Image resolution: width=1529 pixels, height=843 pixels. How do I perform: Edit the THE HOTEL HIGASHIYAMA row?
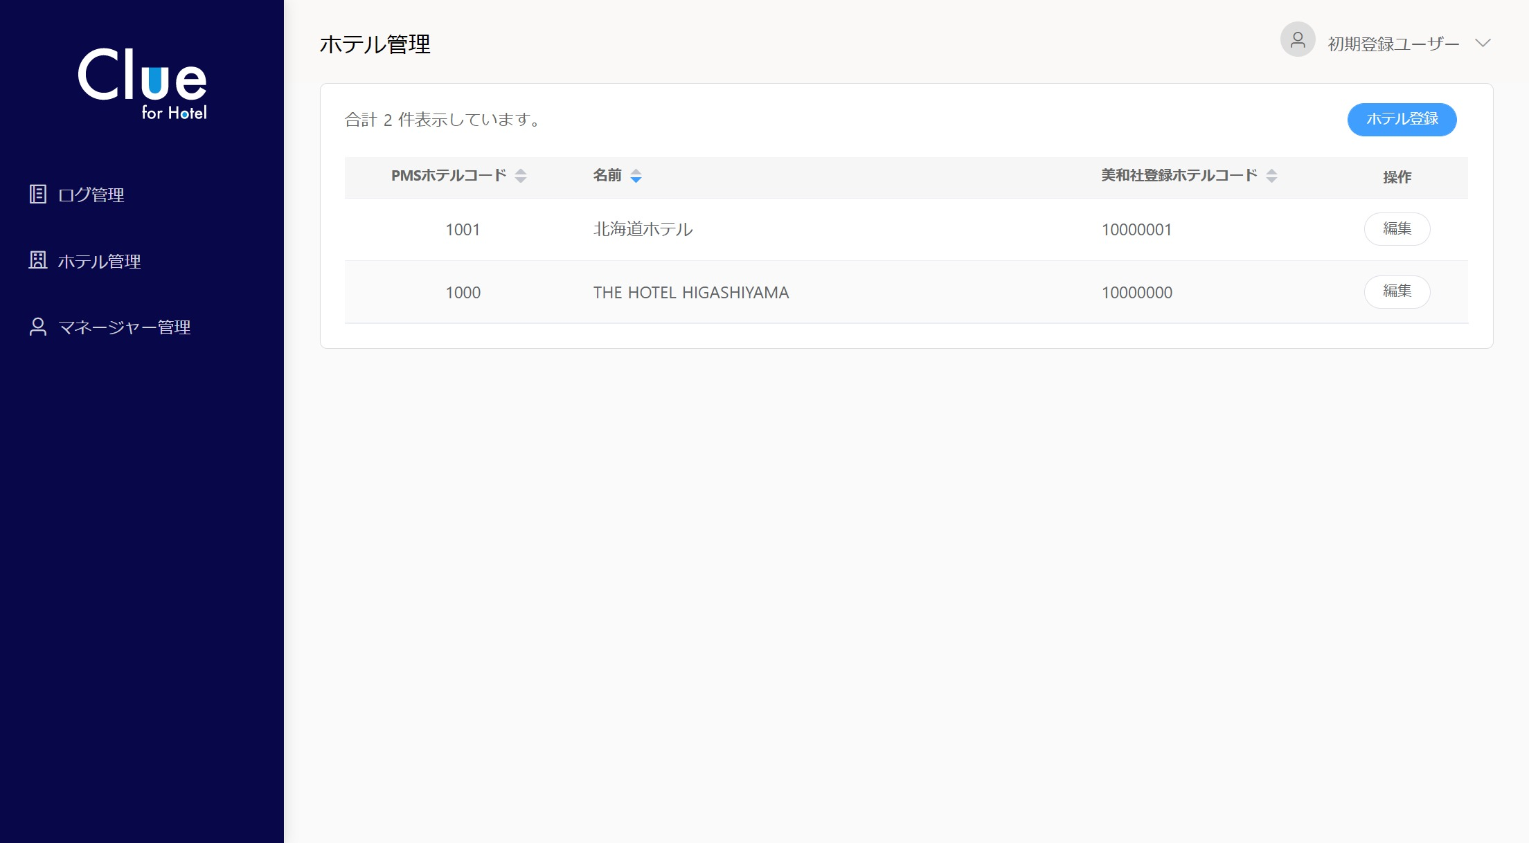1397,291
